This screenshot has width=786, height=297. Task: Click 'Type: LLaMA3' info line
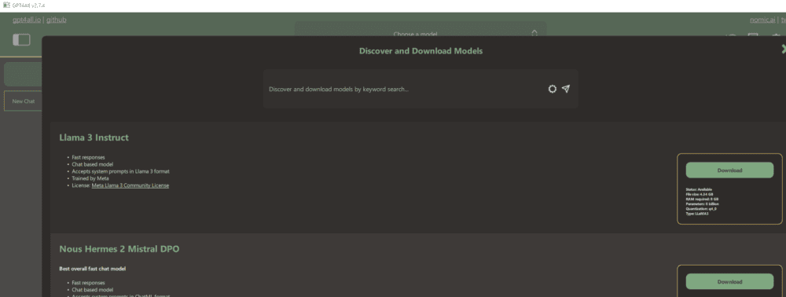coord(696,214)
